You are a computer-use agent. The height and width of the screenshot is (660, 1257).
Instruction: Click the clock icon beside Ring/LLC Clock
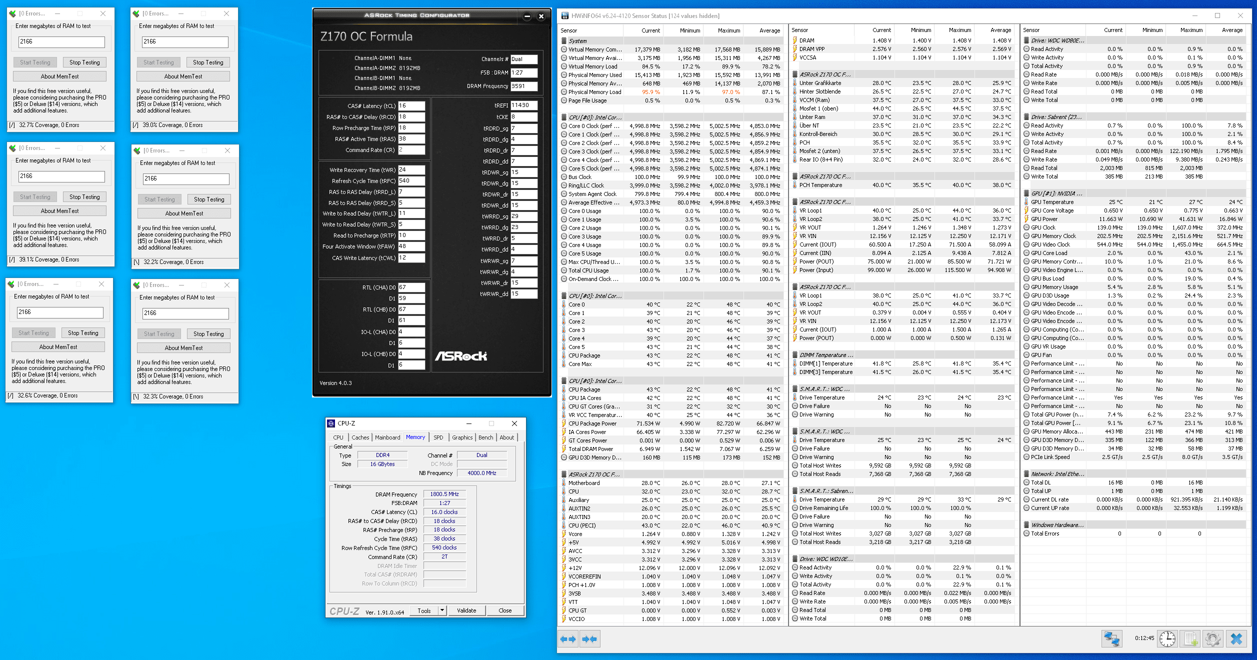click(x=564, y=185)
